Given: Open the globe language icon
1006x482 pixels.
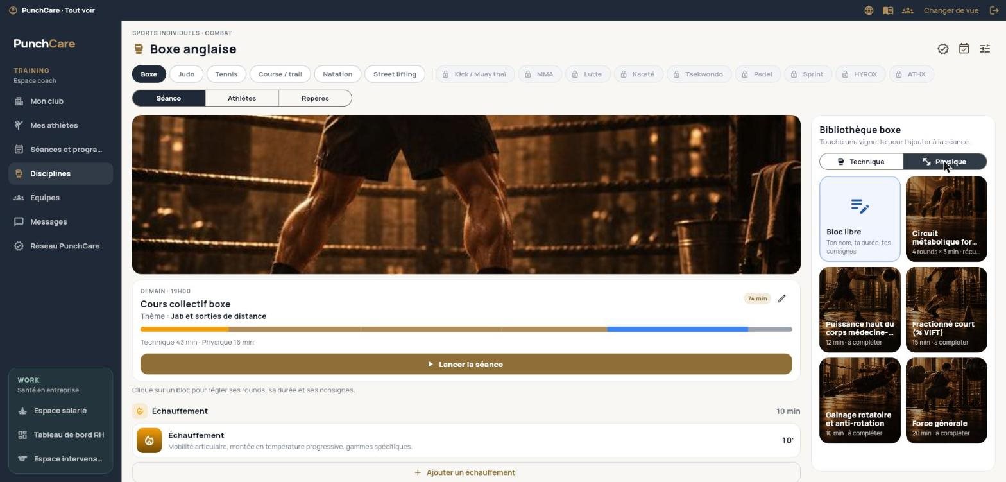Looking at the screenshot, I should click(869, 10).
